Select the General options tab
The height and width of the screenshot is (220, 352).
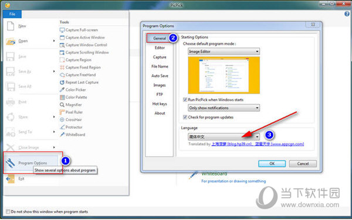[160, 38]
